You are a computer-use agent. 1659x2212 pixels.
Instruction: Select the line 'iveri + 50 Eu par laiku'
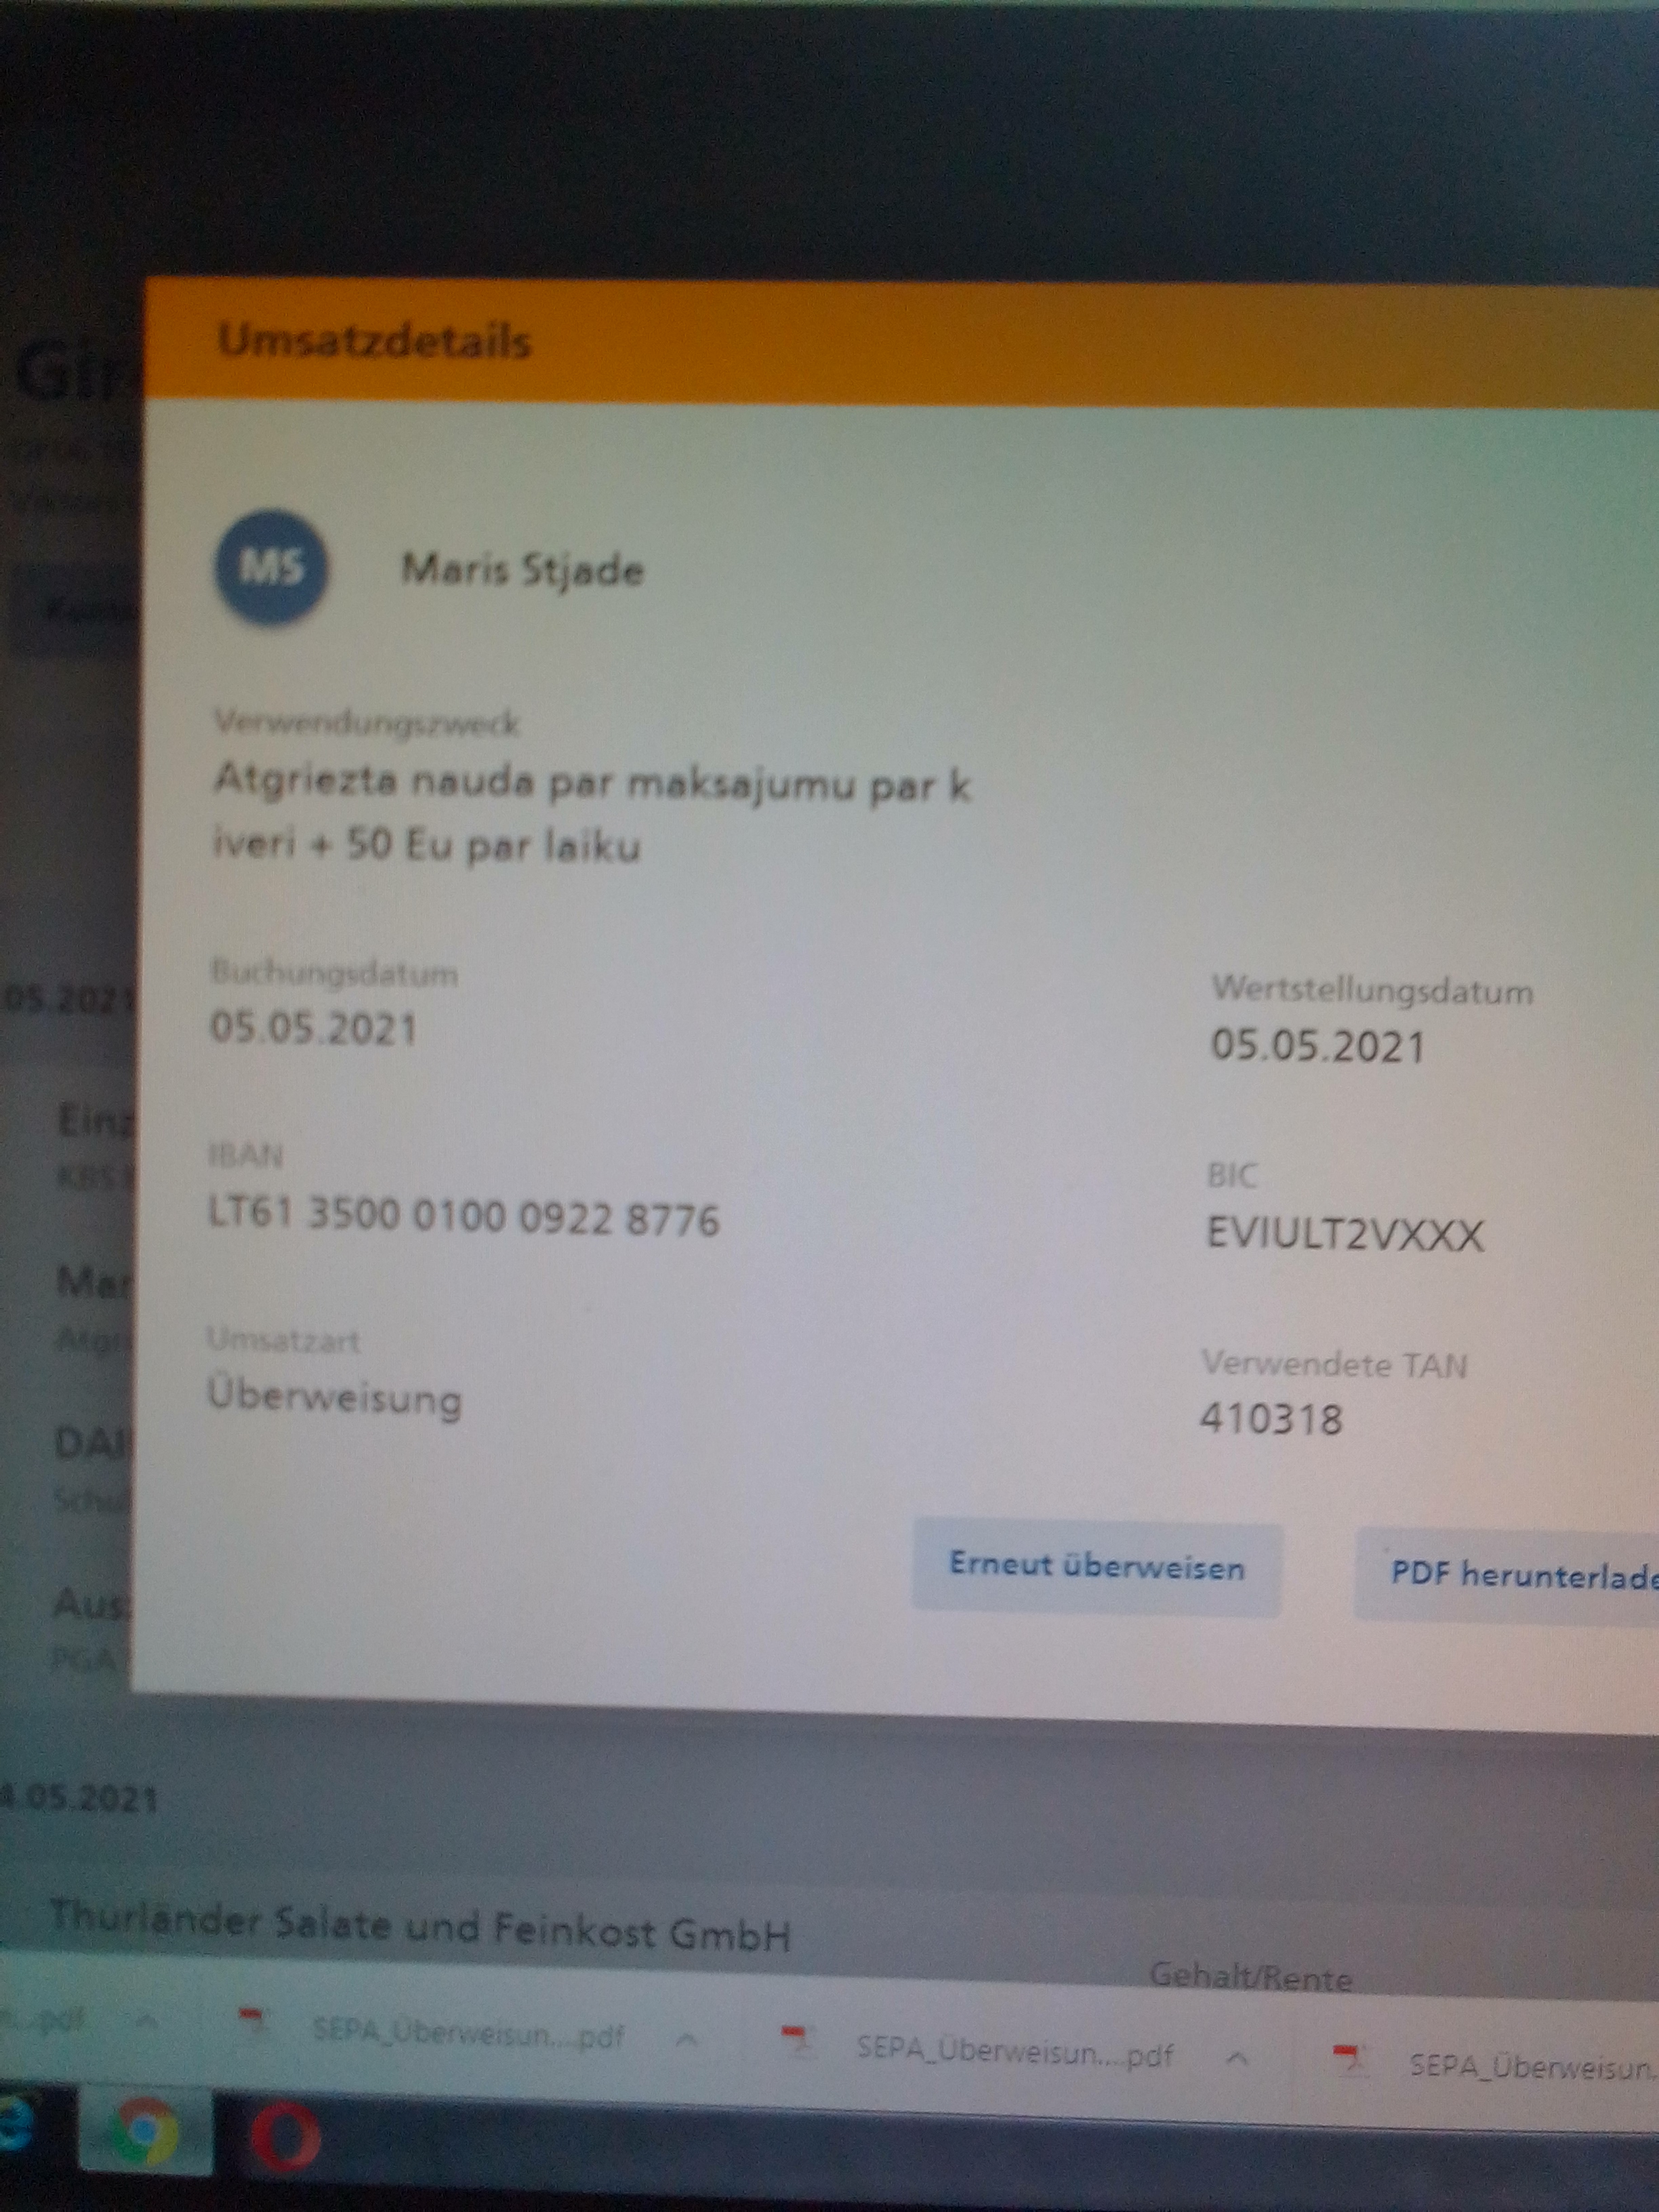(426, 846)
